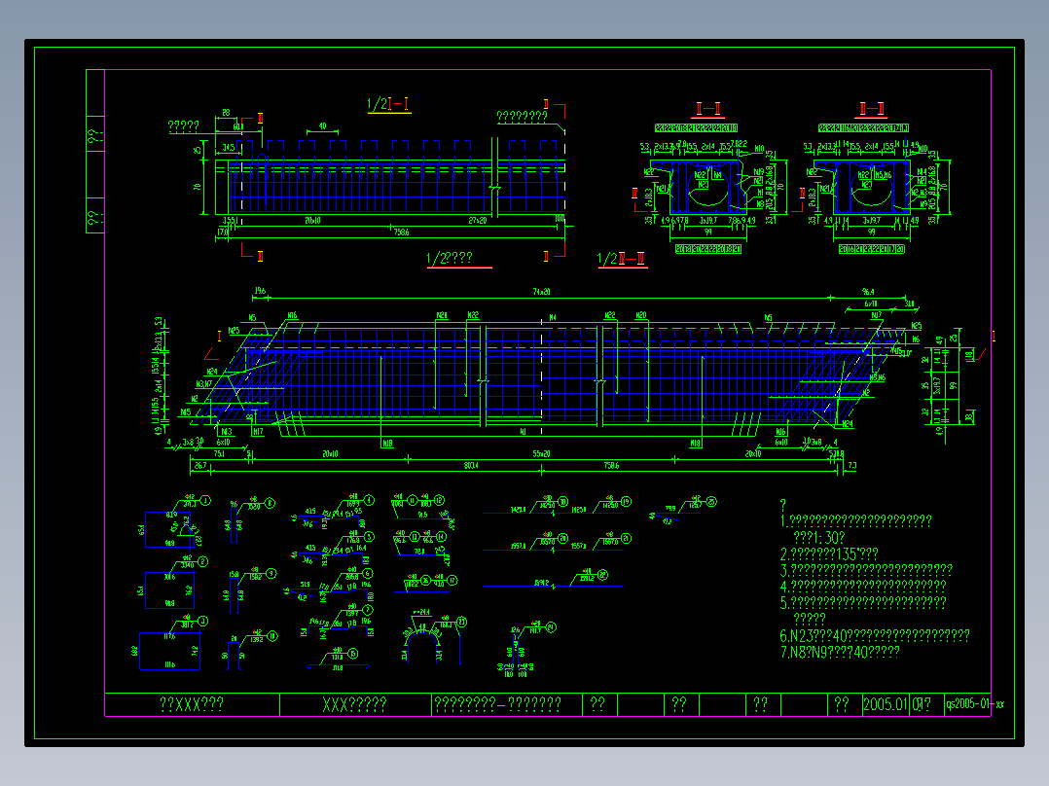Image resolution: width=1049 pixels, height=786 pixels.
Task: Select the note text ???1: 30?
Action: tap(819, 537)
